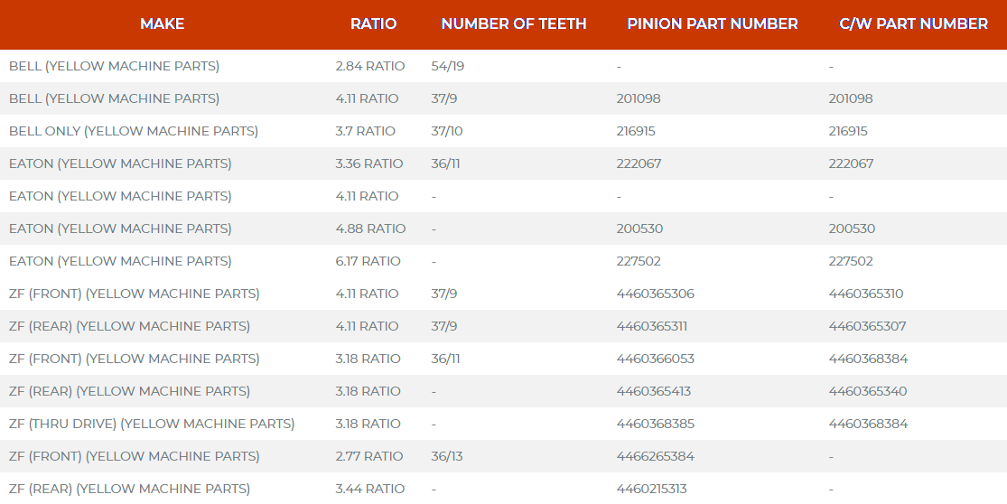Select pinion part number 4460215313
This screenshot has width=1007, height=504.
[651, 489]
